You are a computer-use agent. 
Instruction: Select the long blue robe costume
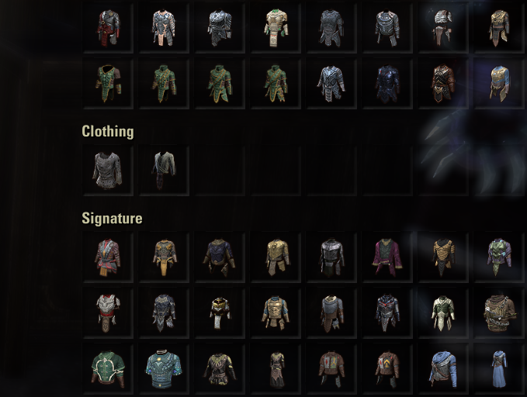[x=499, y=368]
